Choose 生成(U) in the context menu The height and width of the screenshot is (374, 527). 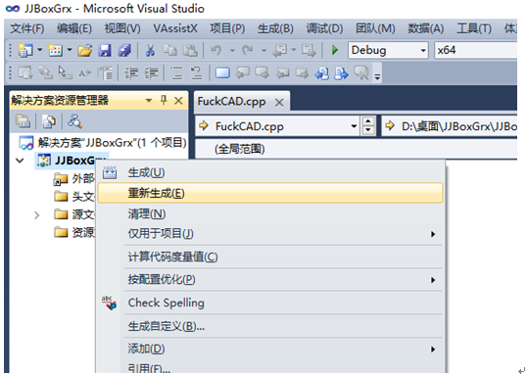tap(270, 172)
